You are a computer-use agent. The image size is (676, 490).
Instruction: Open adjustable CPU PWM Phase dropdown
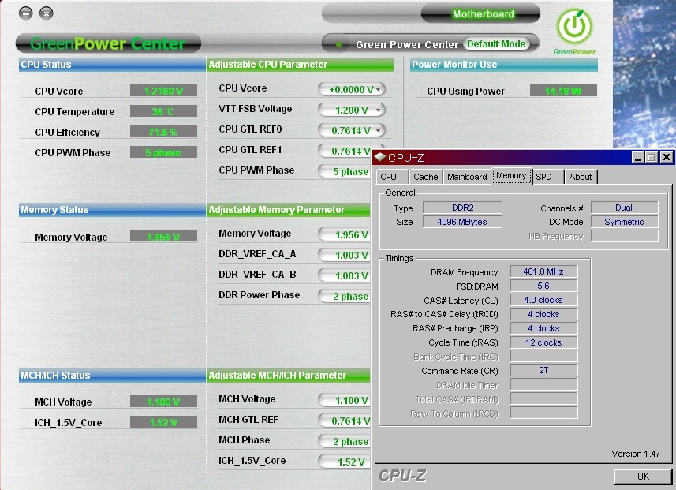click(x=345, y=172)
